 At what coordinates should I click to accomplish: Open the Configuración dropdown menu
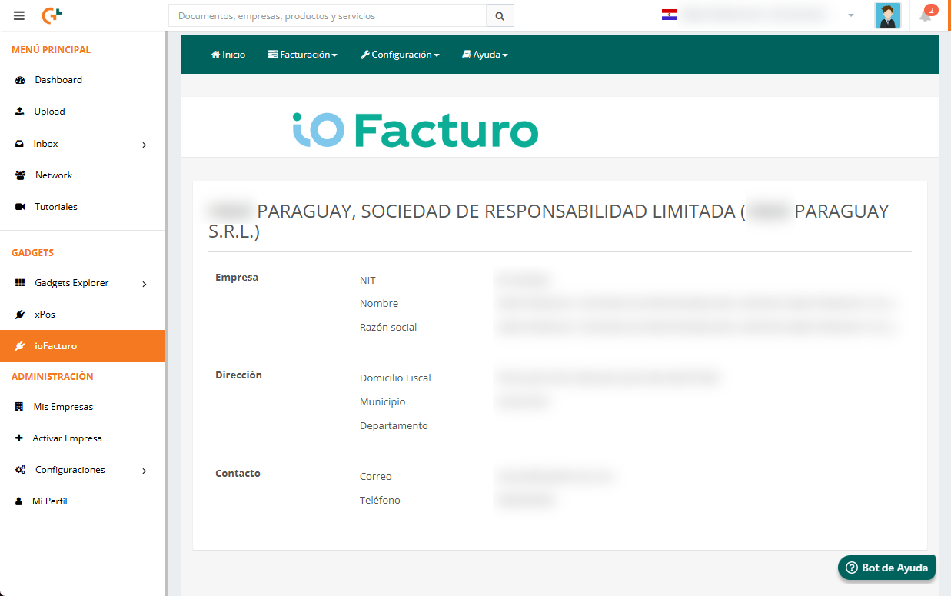(x=400, y=55)
